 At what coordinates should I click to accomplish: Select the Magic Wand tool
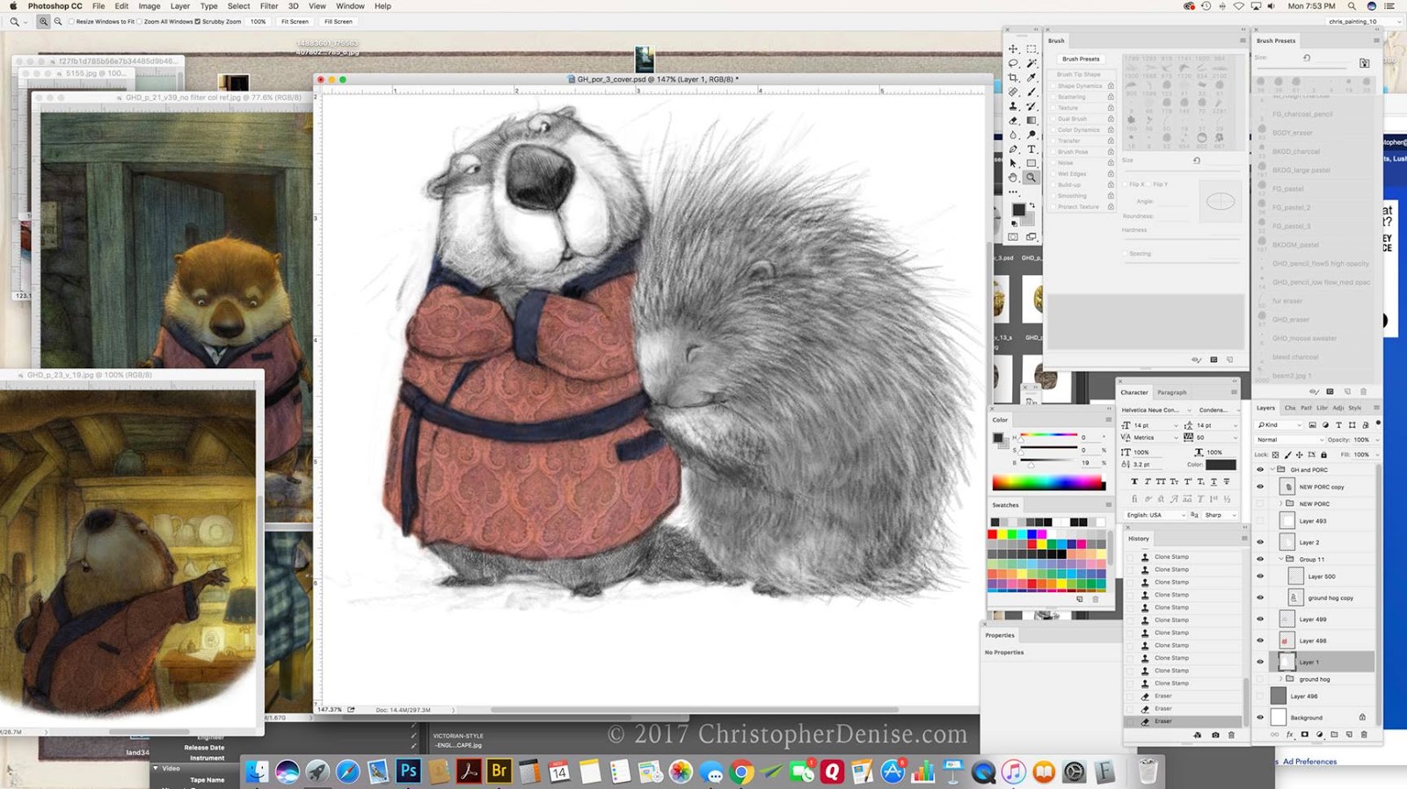tap(1032, 63)
